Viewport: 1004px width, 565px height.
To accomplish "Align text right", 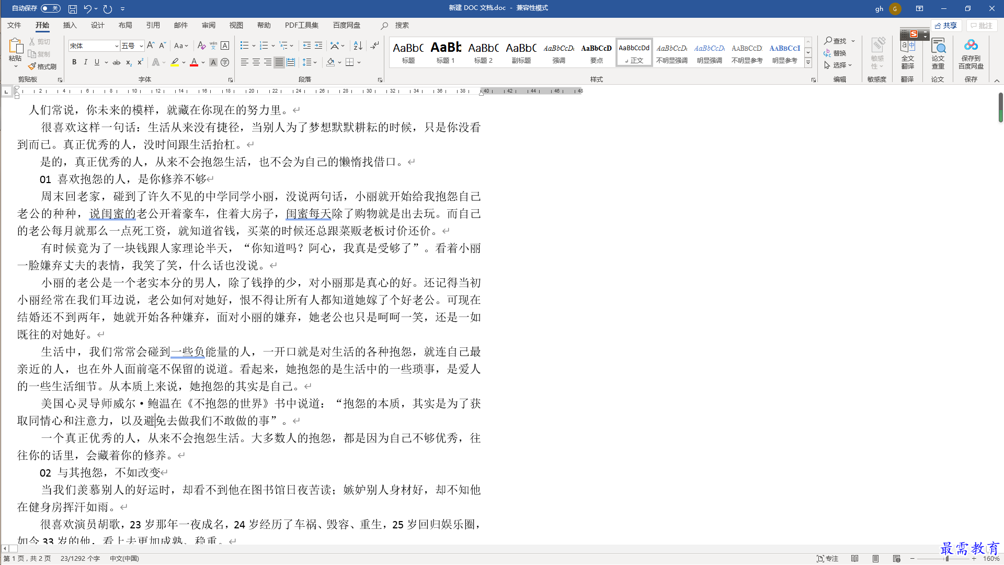I will [x=268, y=62].
